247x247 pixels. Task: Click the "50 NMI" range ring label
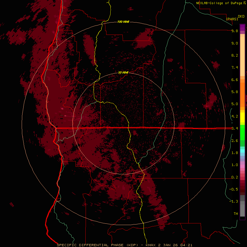(x=123, y=72)
